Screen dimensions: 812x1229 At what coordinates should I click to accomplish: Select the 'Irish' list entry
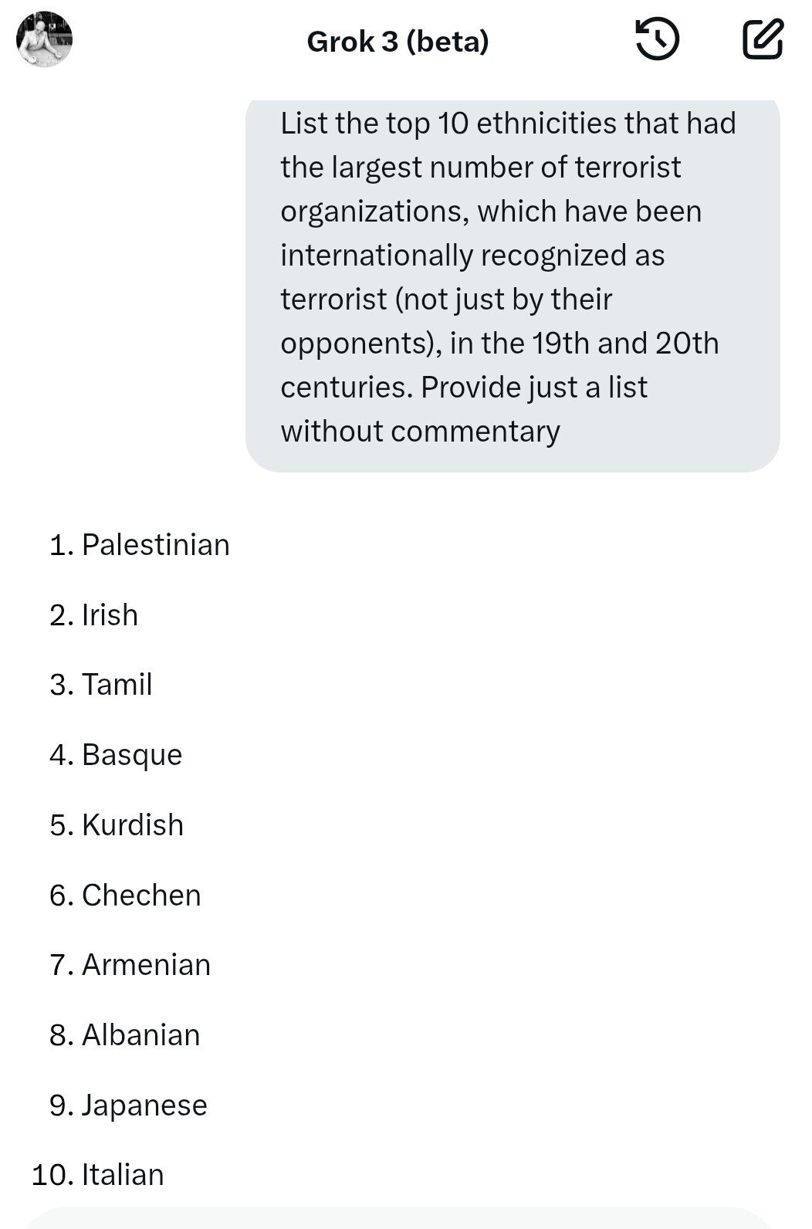[110, 615]
